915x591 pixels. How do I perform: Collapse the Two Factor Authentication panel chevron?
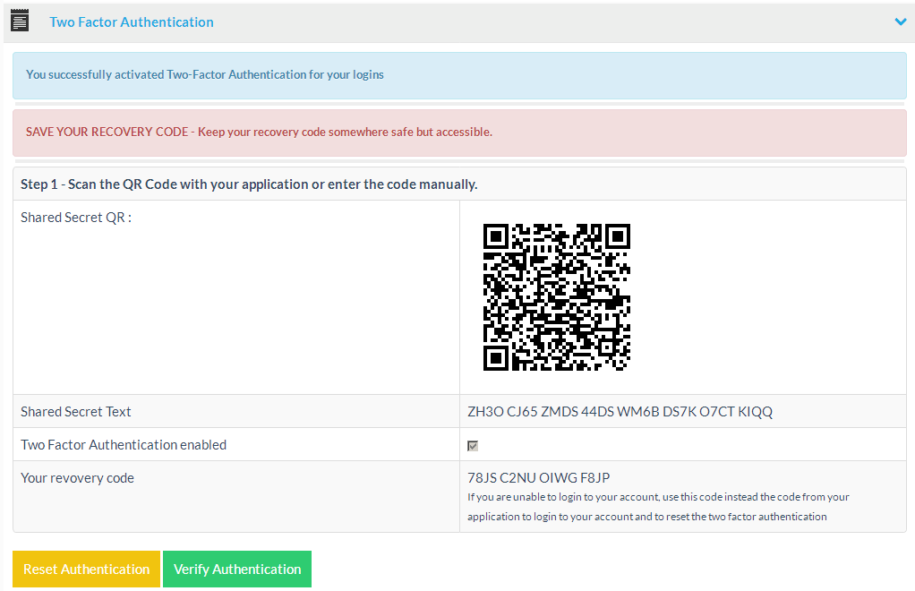pos(900,21)
